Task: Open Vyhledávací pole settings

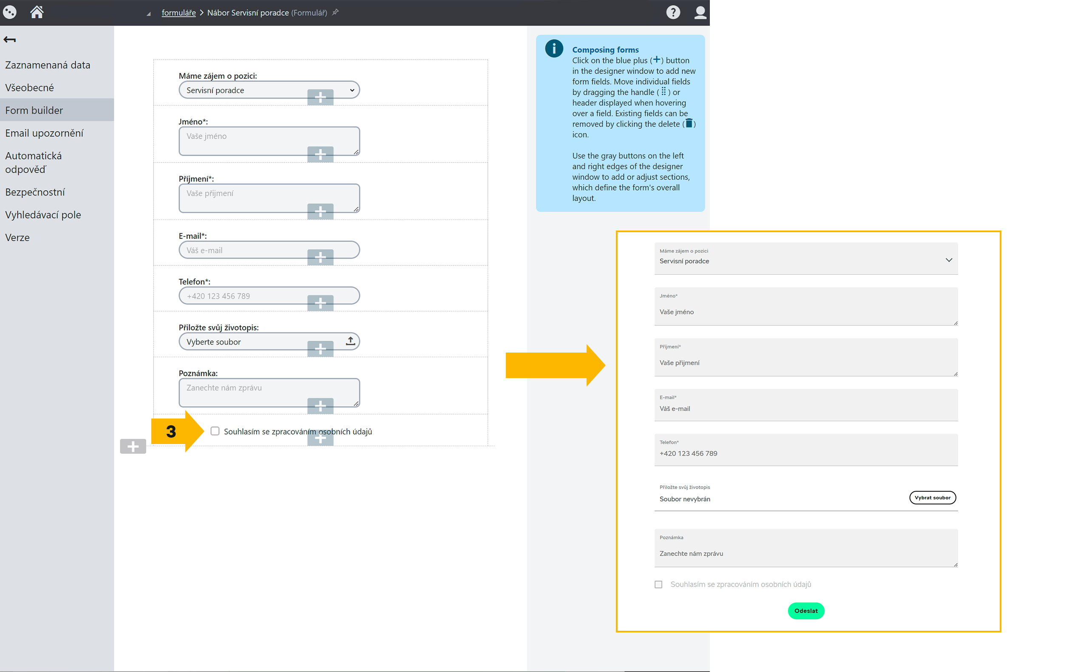Action: tap(57, 215)
